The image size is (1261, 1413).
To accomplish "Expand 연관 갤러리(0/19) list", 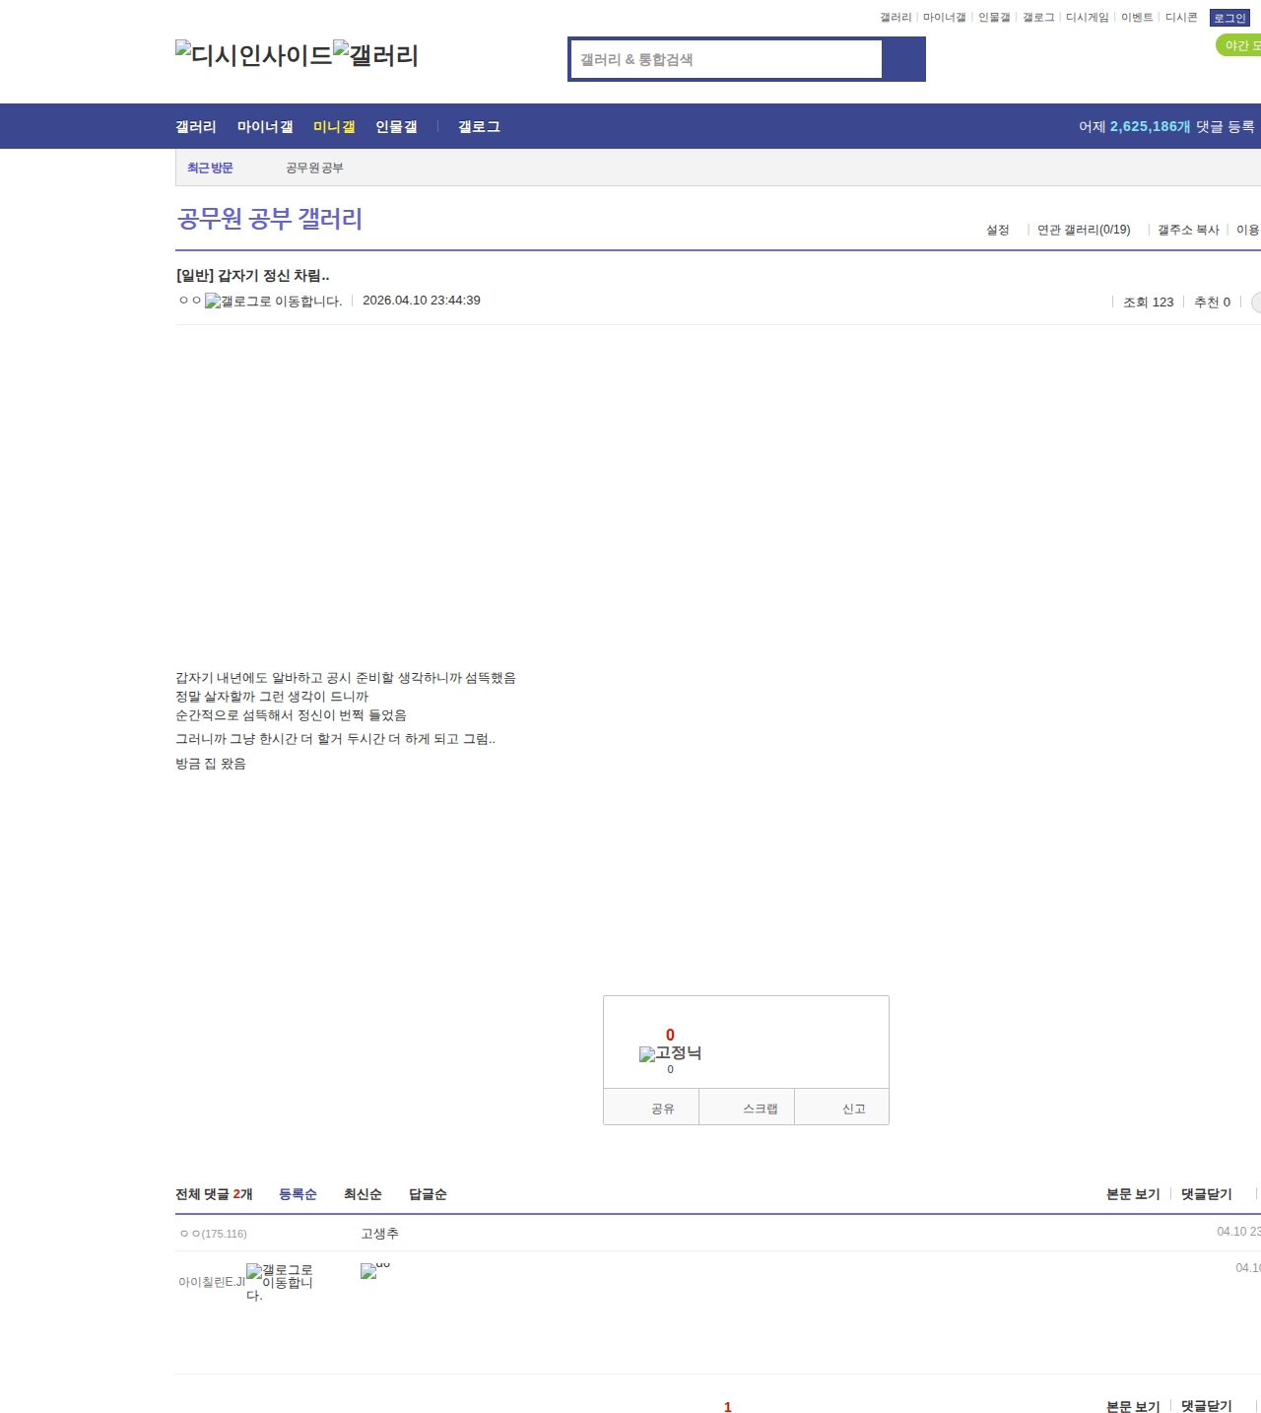I will point(1084,230).
